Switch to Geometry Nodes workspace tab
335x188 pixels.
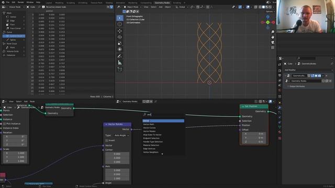pos(162,3)
